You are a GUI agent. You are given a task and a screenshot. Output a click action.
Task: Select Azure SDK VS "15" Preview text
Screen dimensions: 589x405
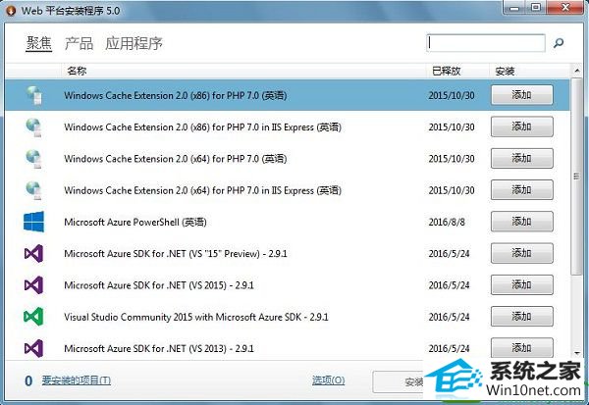(176, 254)
